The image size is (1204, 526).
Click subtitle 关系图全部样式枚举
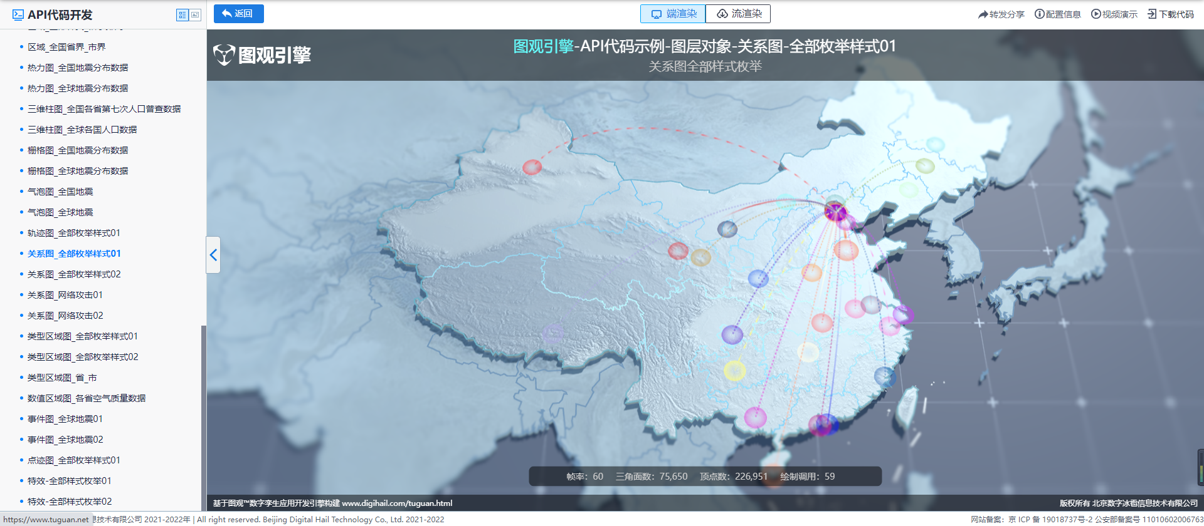point(705,66)
